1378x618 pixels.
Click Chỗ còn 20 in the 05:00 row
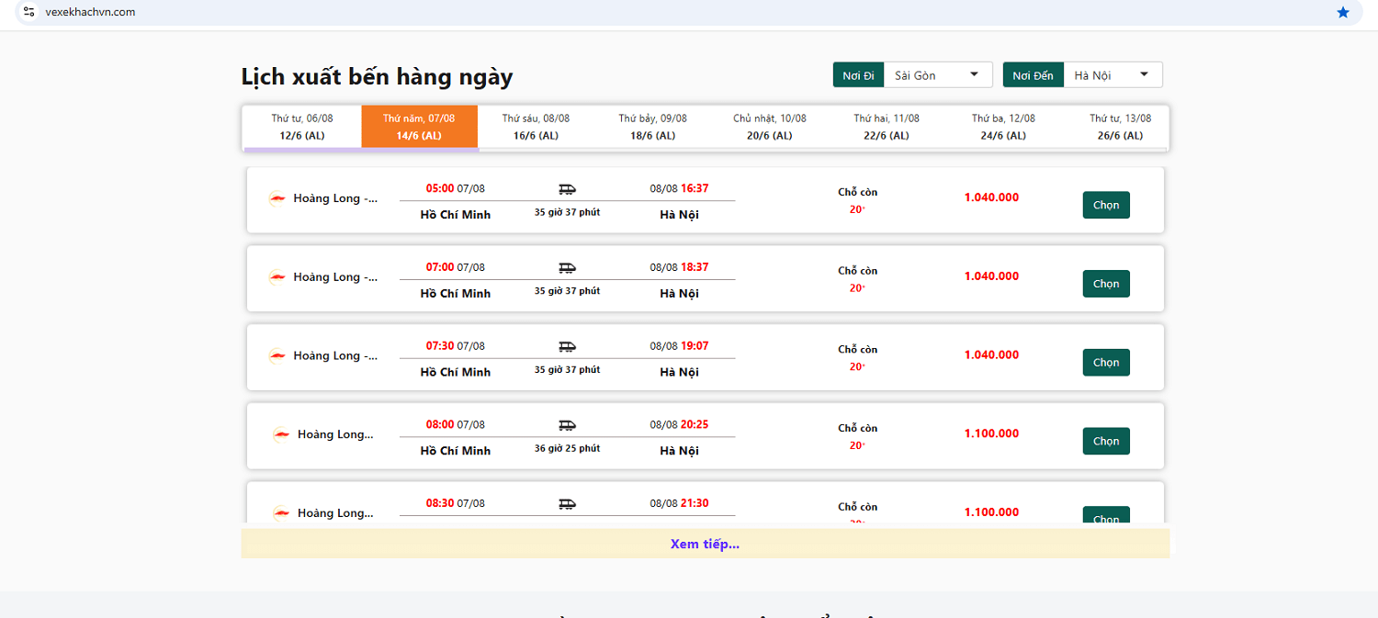click(857, 200)
